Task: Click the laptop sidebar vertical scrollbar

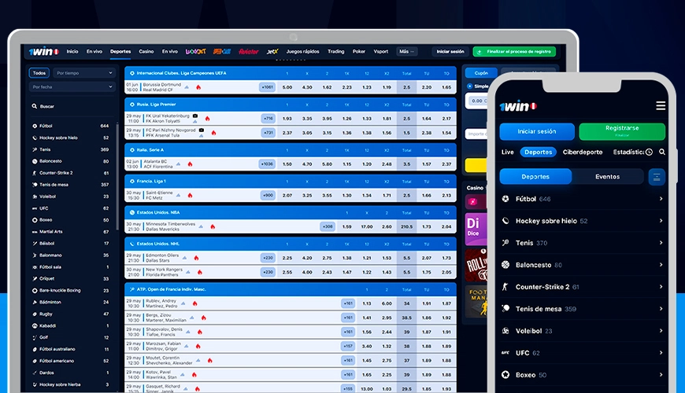Action: [x=117, y=176]
